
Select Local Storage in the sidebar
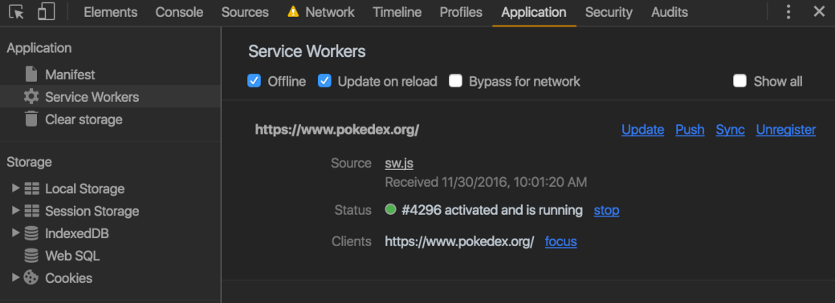(84, 188)
